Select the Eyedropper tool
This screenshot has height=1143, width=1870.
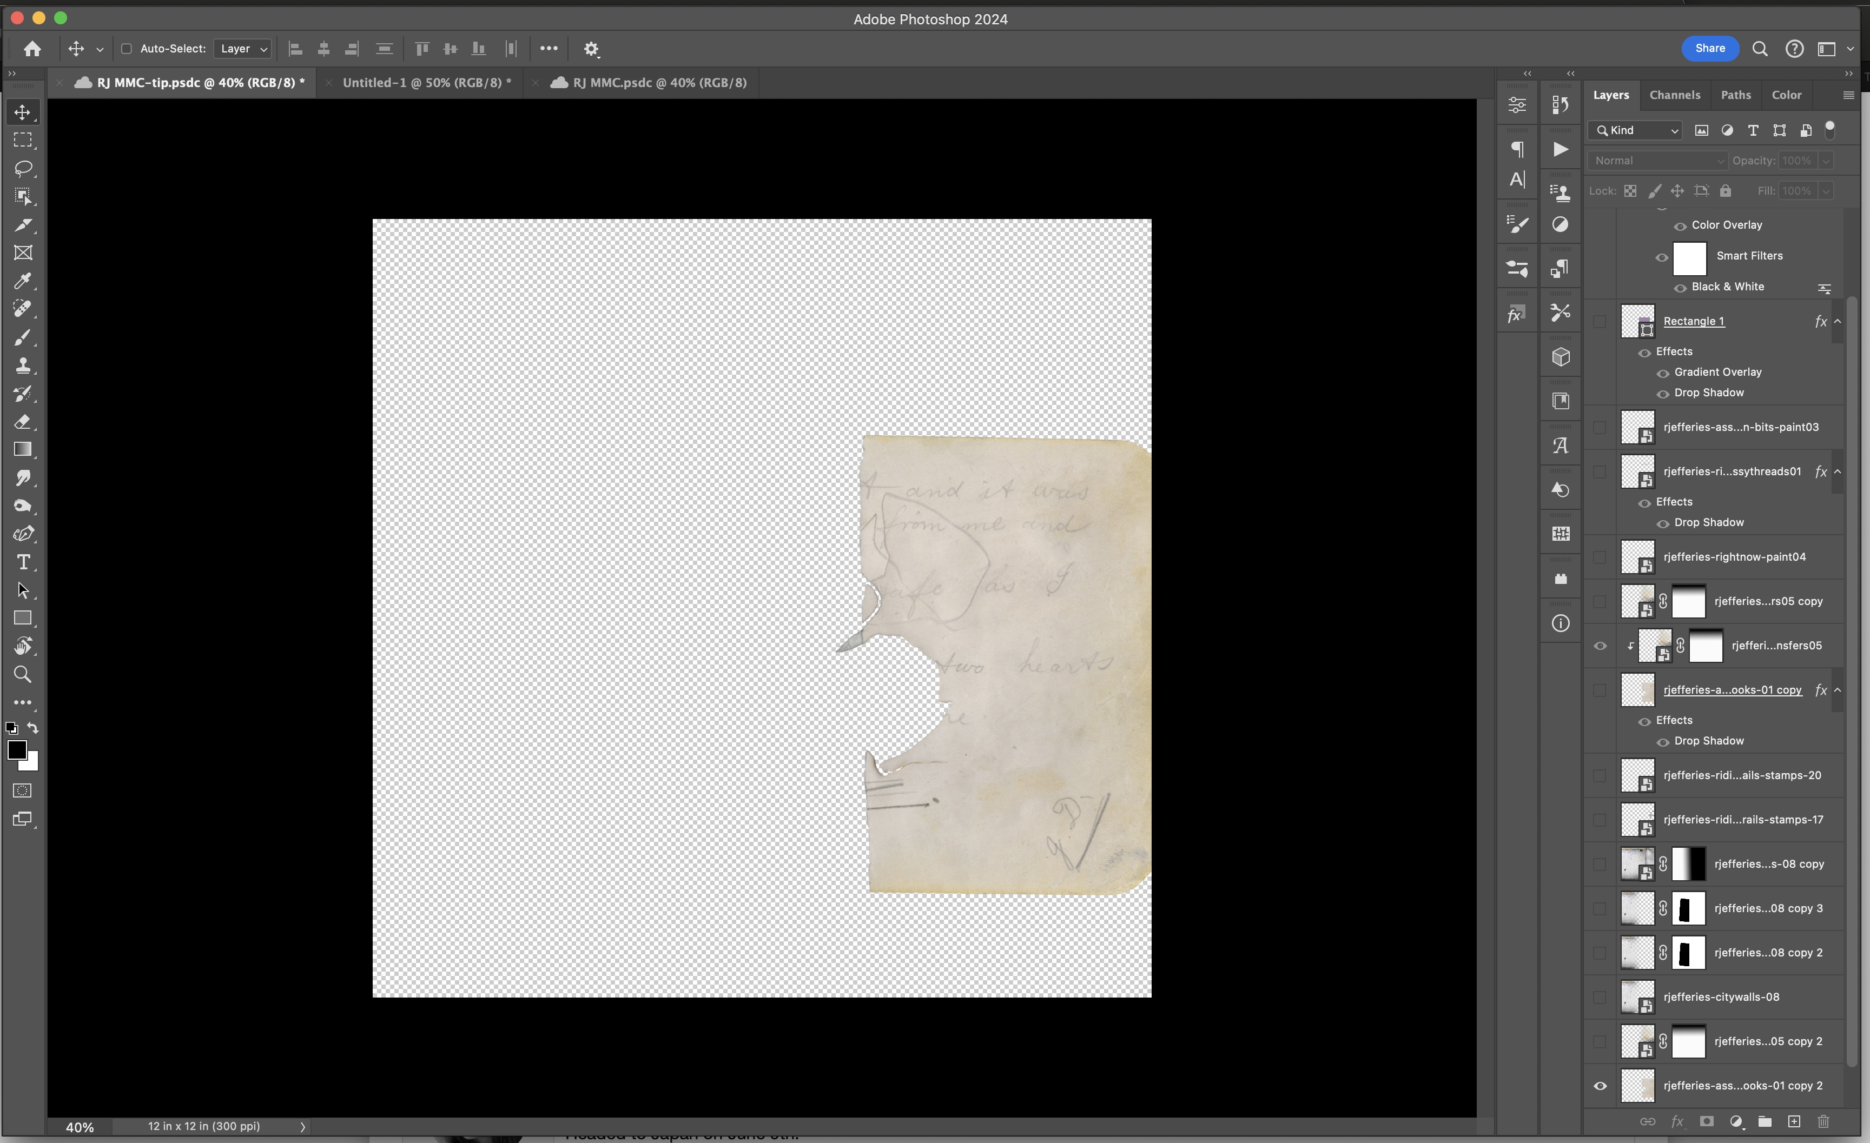23,281
